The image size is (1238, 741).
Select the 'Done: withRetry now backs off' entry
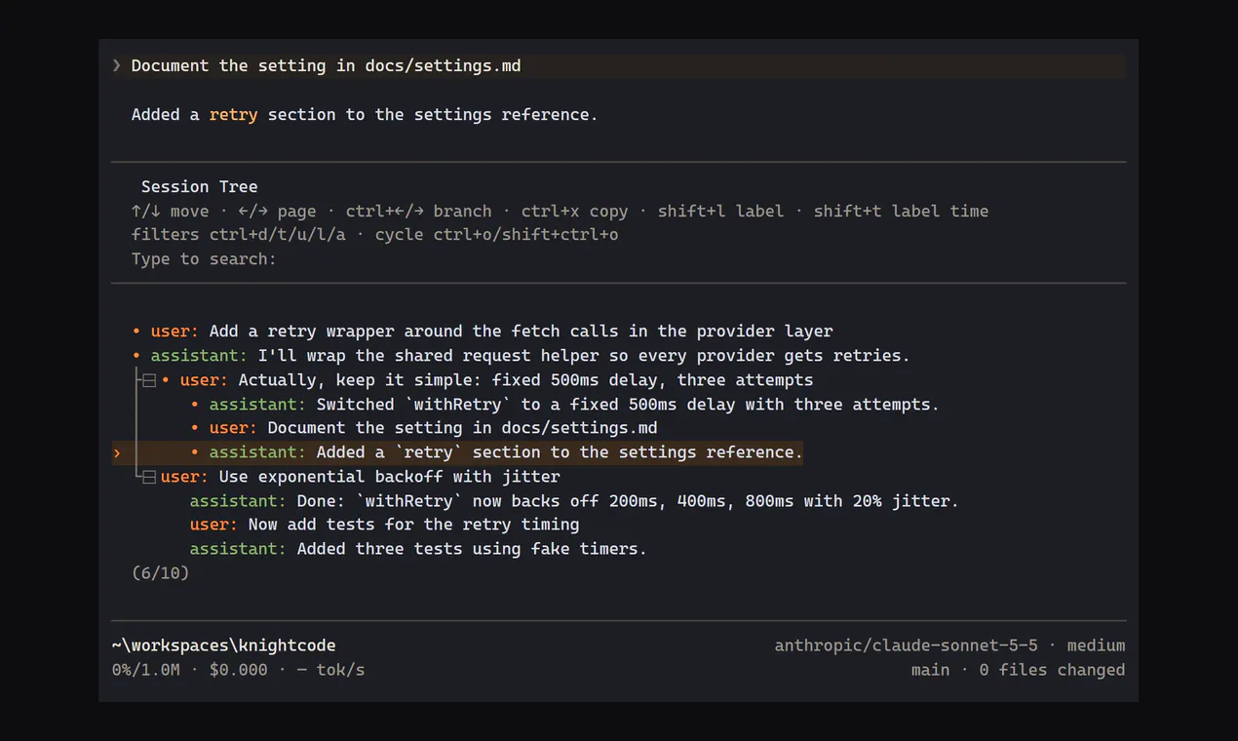tap(574, 501)
